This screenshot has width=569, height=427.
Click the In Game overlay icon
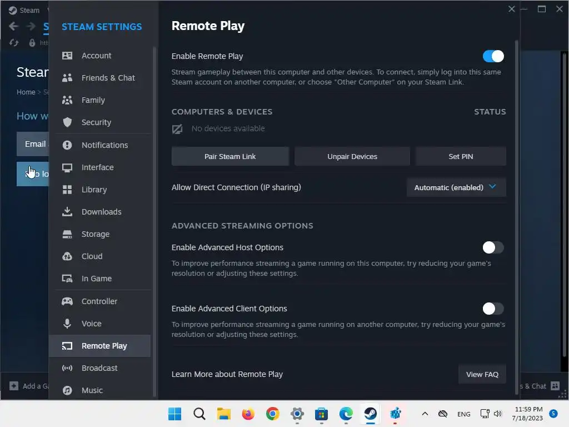[67, 279]
